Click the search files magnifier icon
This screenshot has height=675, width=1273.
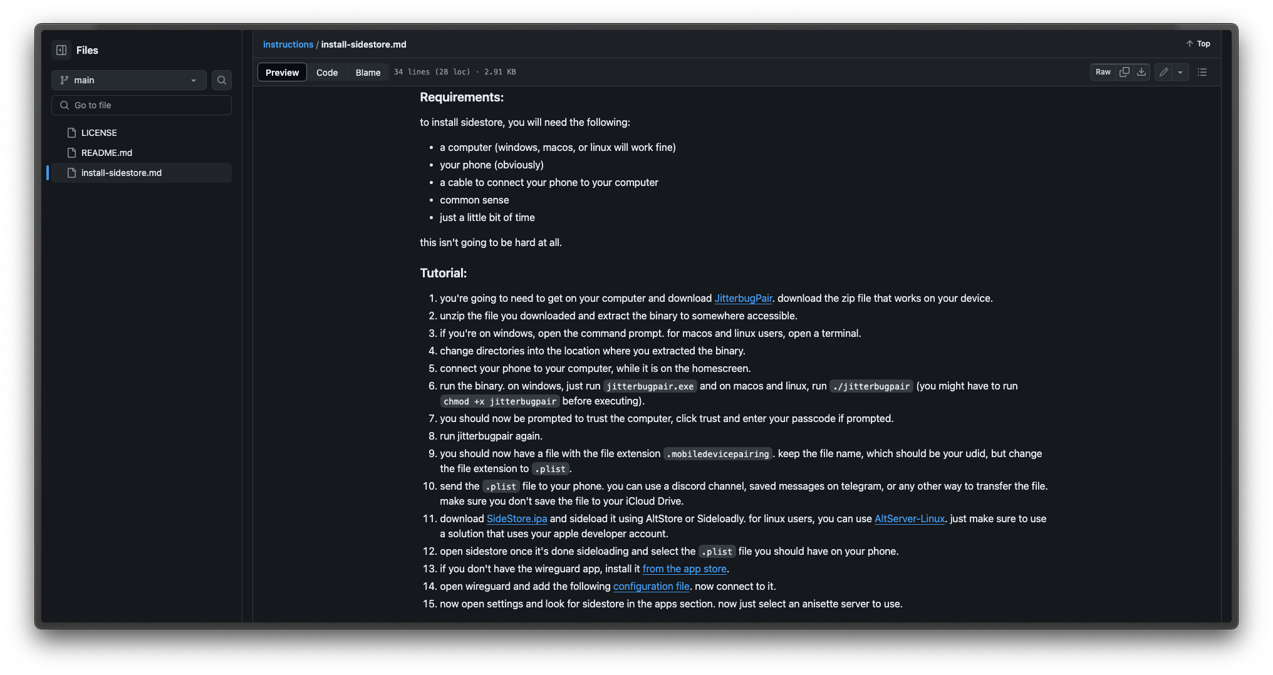pyautogui.click(x=221, y=80)
